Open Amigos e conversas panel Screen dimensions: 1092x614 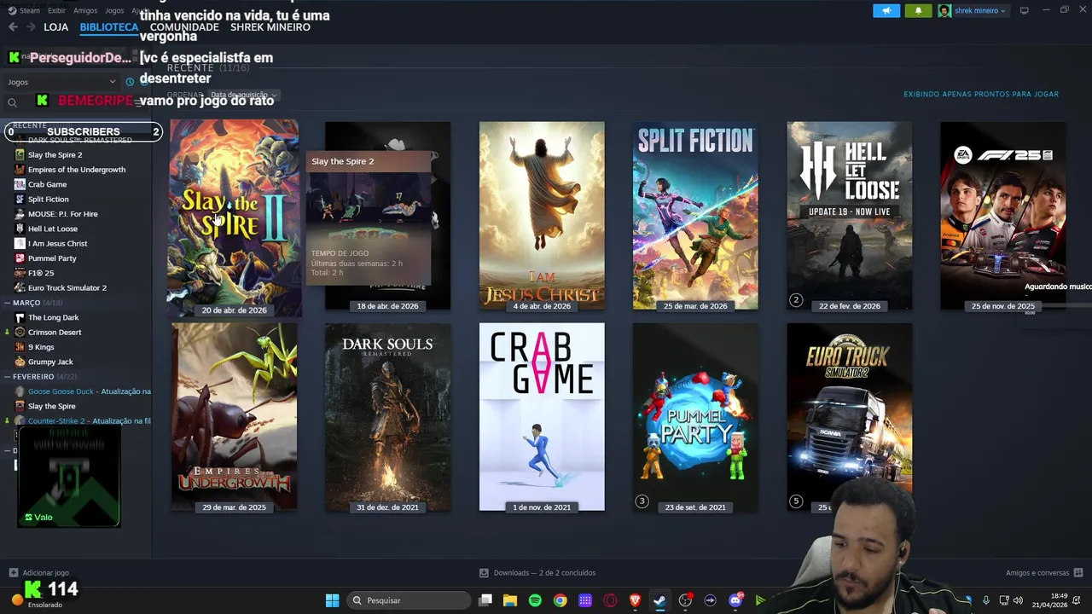1044,573
